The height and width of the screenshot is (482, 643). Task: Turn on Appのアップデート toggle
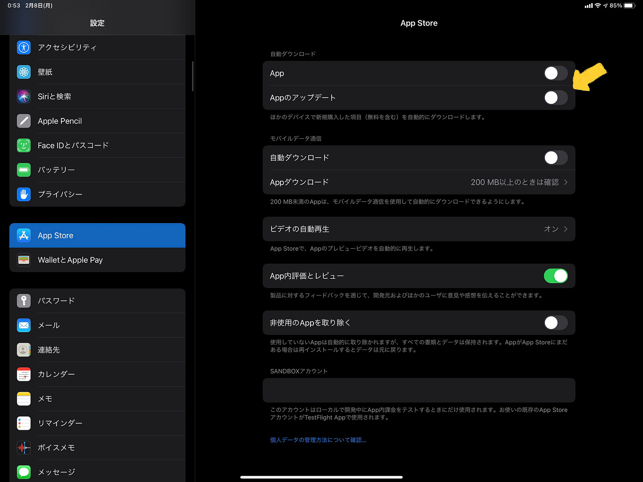(556, 98)
